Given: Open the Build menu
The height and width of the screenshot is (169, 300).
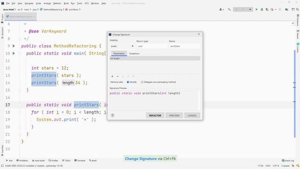Looking at the screenshot, I should [66, 3].
